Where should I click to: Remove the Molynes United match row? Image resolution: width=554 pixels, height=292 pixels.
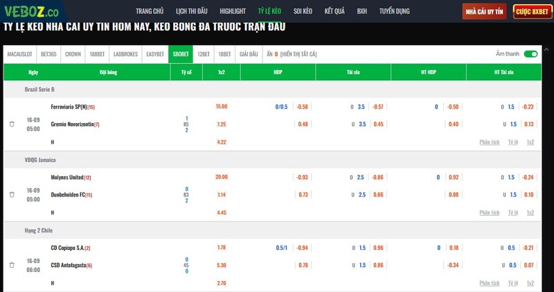point(12,195)
